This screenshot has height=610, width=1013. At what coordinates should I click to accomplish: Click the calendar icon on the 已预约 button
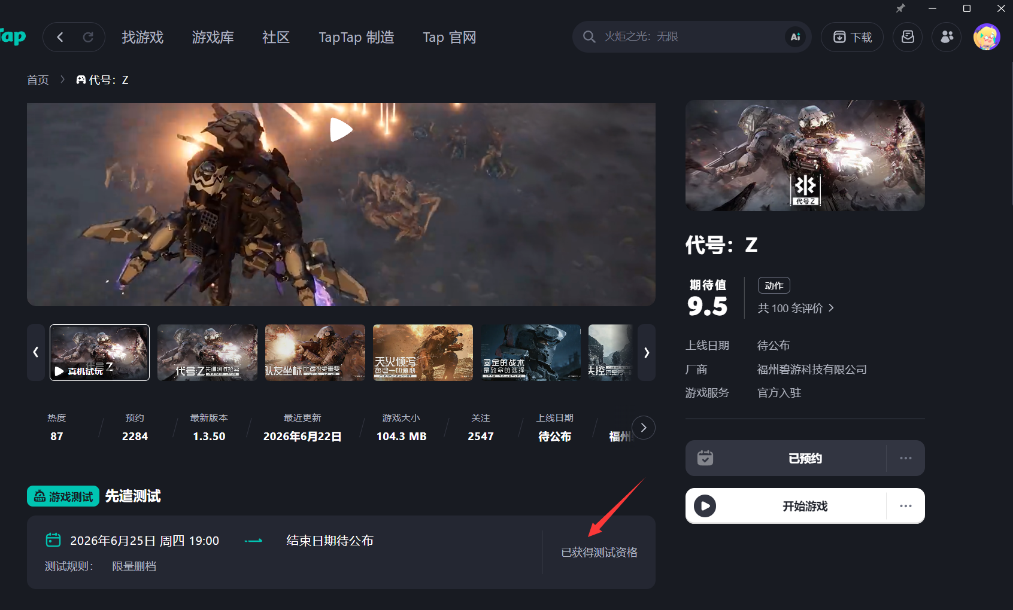coord(705,458)
